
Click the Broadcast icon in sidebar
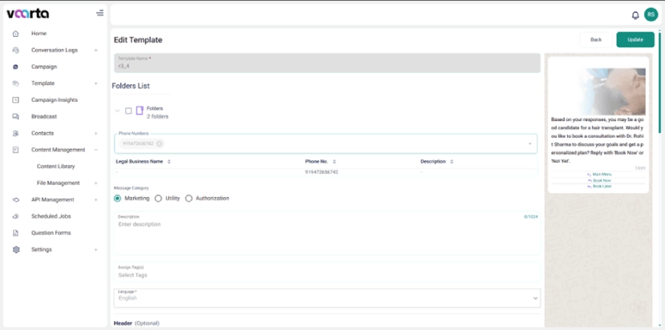coord(16,117)
